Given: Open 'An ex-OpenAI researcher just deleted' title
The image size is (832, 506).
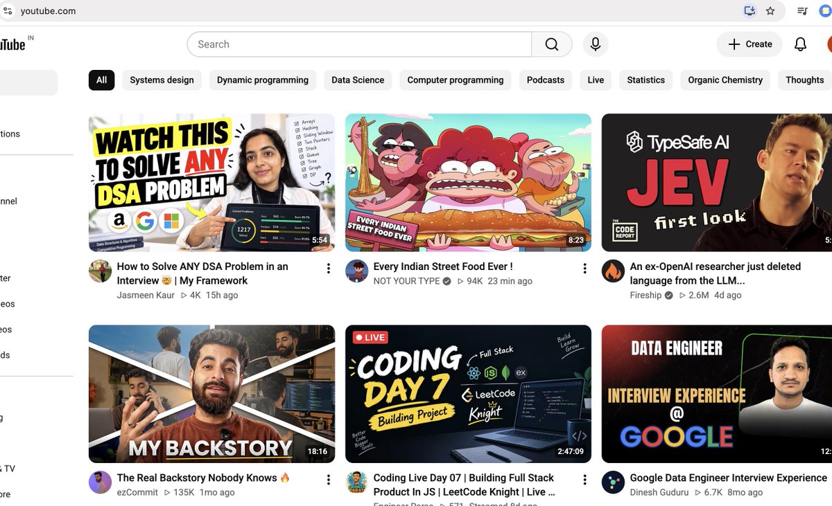Looking at the screenshot, I should (x=716, y=273).
